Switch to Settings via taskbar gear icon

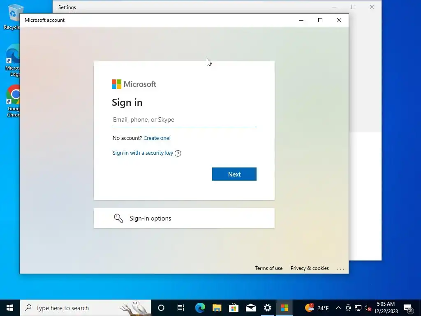pyautogui.click(x=267, y=308)
